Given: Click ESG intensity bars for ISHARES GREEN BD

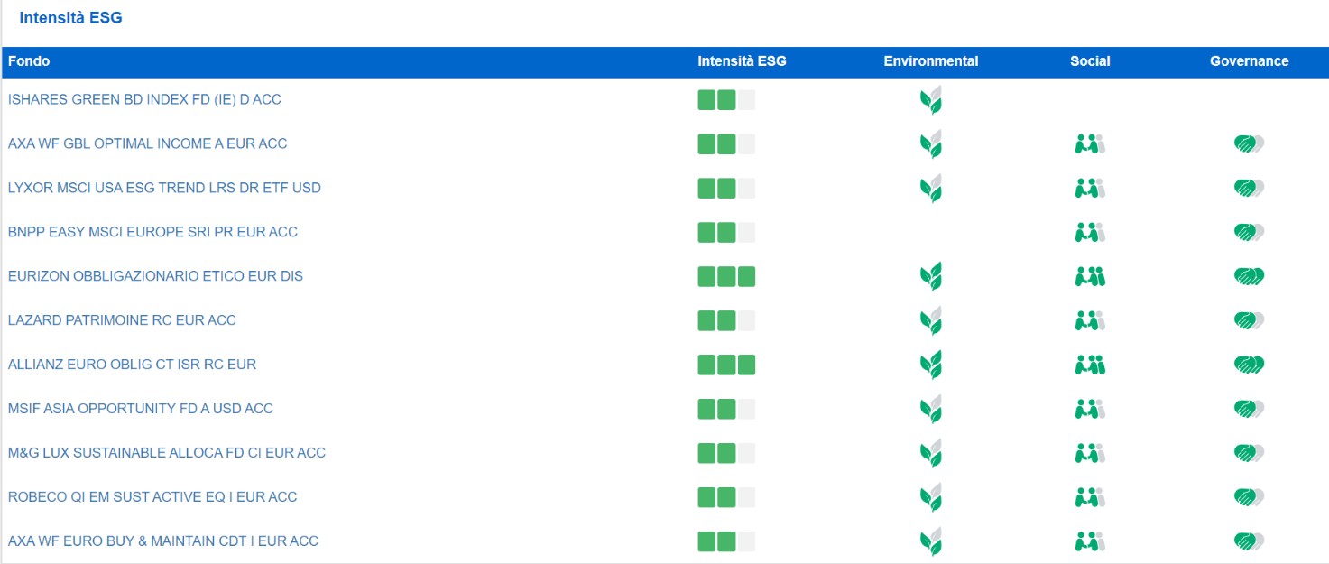Looking at the screenshot, I should 726,100.
